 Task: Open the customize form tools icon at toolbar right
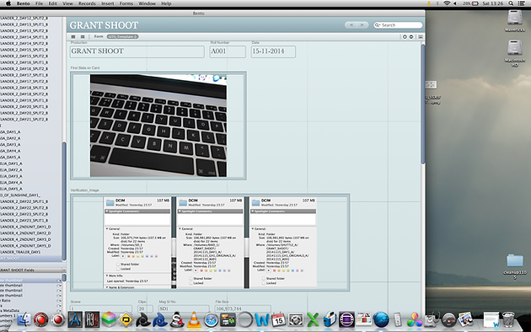421,36
